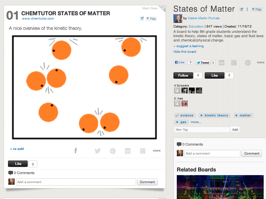Viewport: 266px width, 199px height.
Task: Open the related board thumbnail image
Action: point(220,187)
